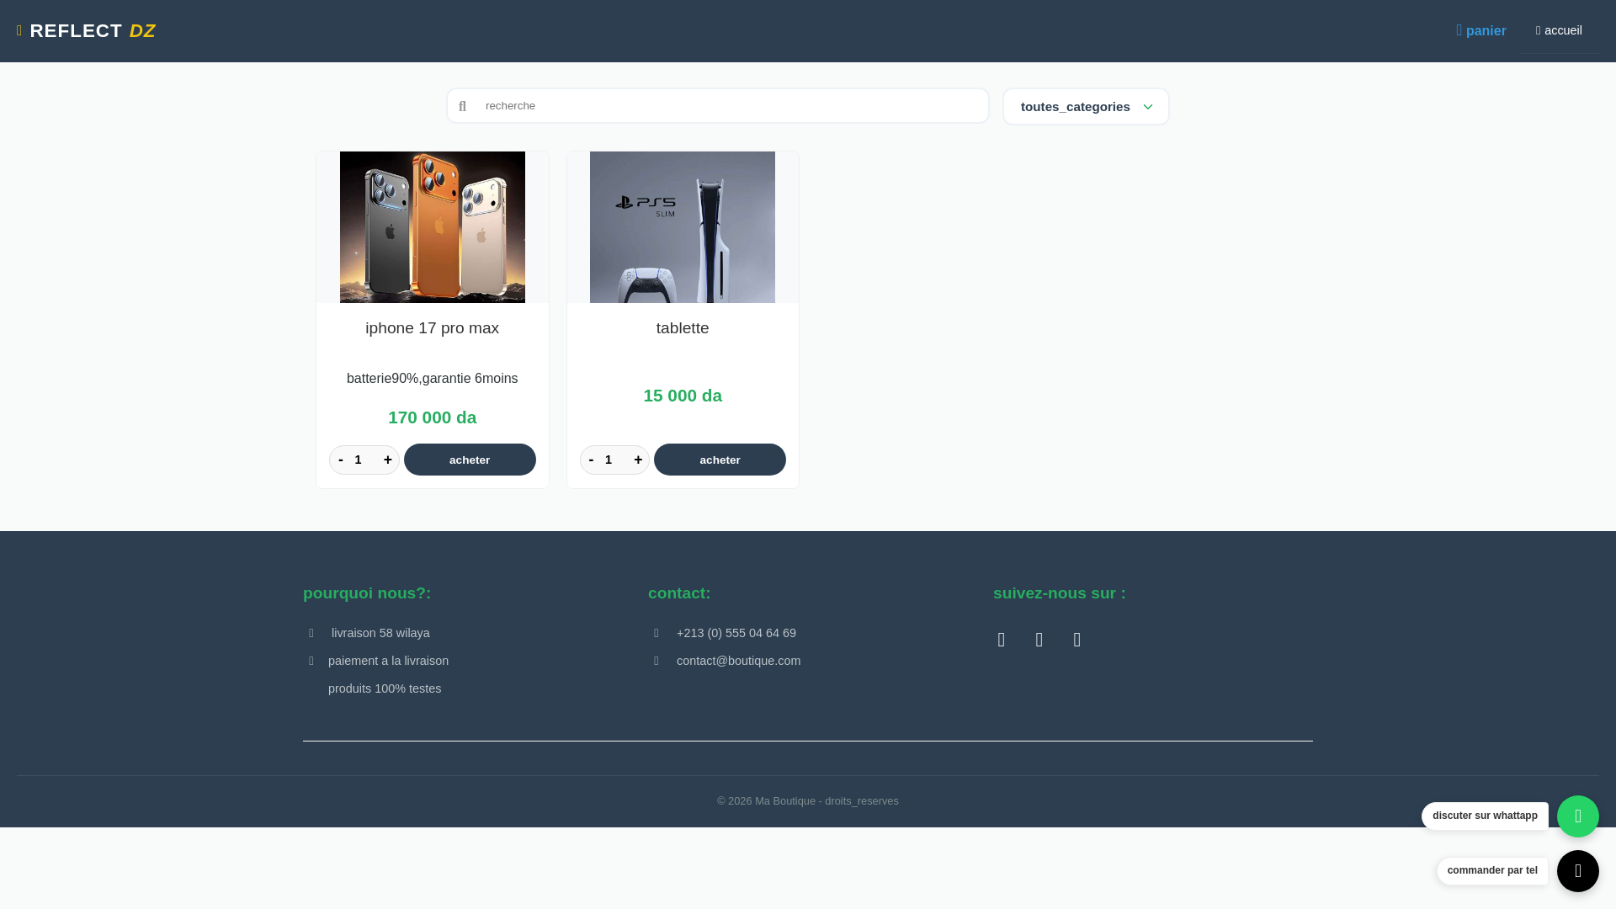Open the first social media icon
This screenshot has width=1616, height=909.
pos(1002,640)
